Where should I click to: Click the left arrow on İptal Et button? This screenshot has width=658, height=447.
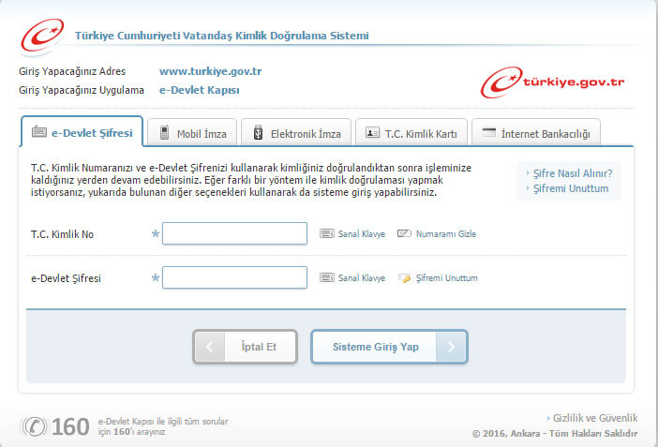[209, 347]
